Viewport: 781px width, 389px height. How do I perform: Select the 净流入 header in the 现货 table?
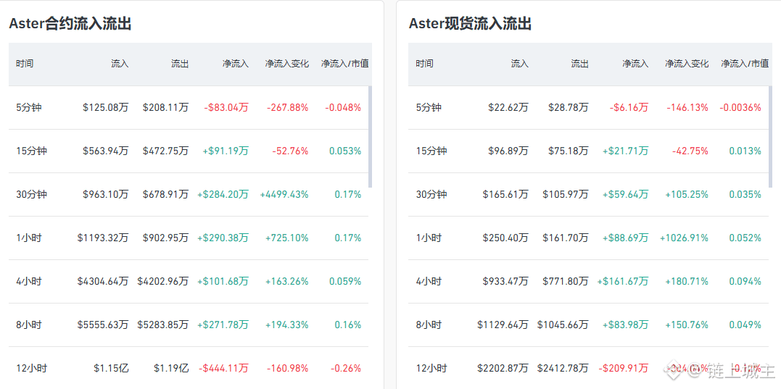635,64
